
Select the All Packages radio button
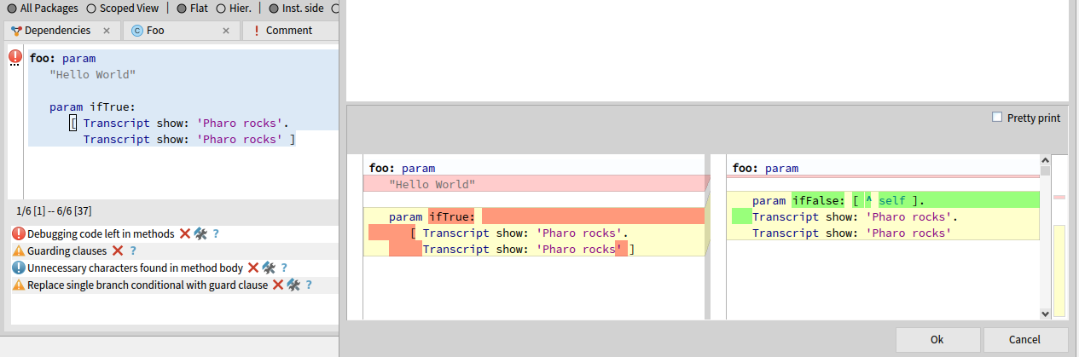12,9
